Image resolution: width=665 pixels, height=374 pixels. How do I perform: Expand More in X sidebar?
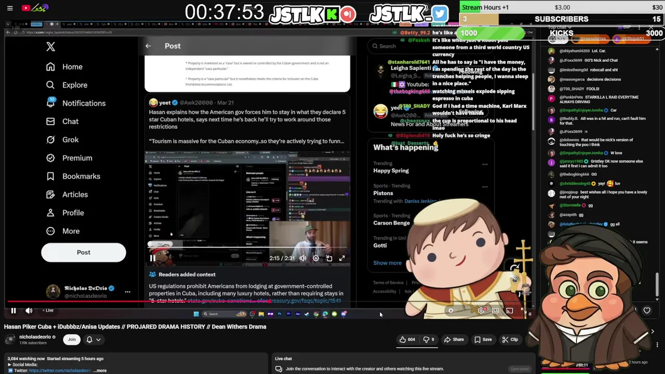[63, 231]
